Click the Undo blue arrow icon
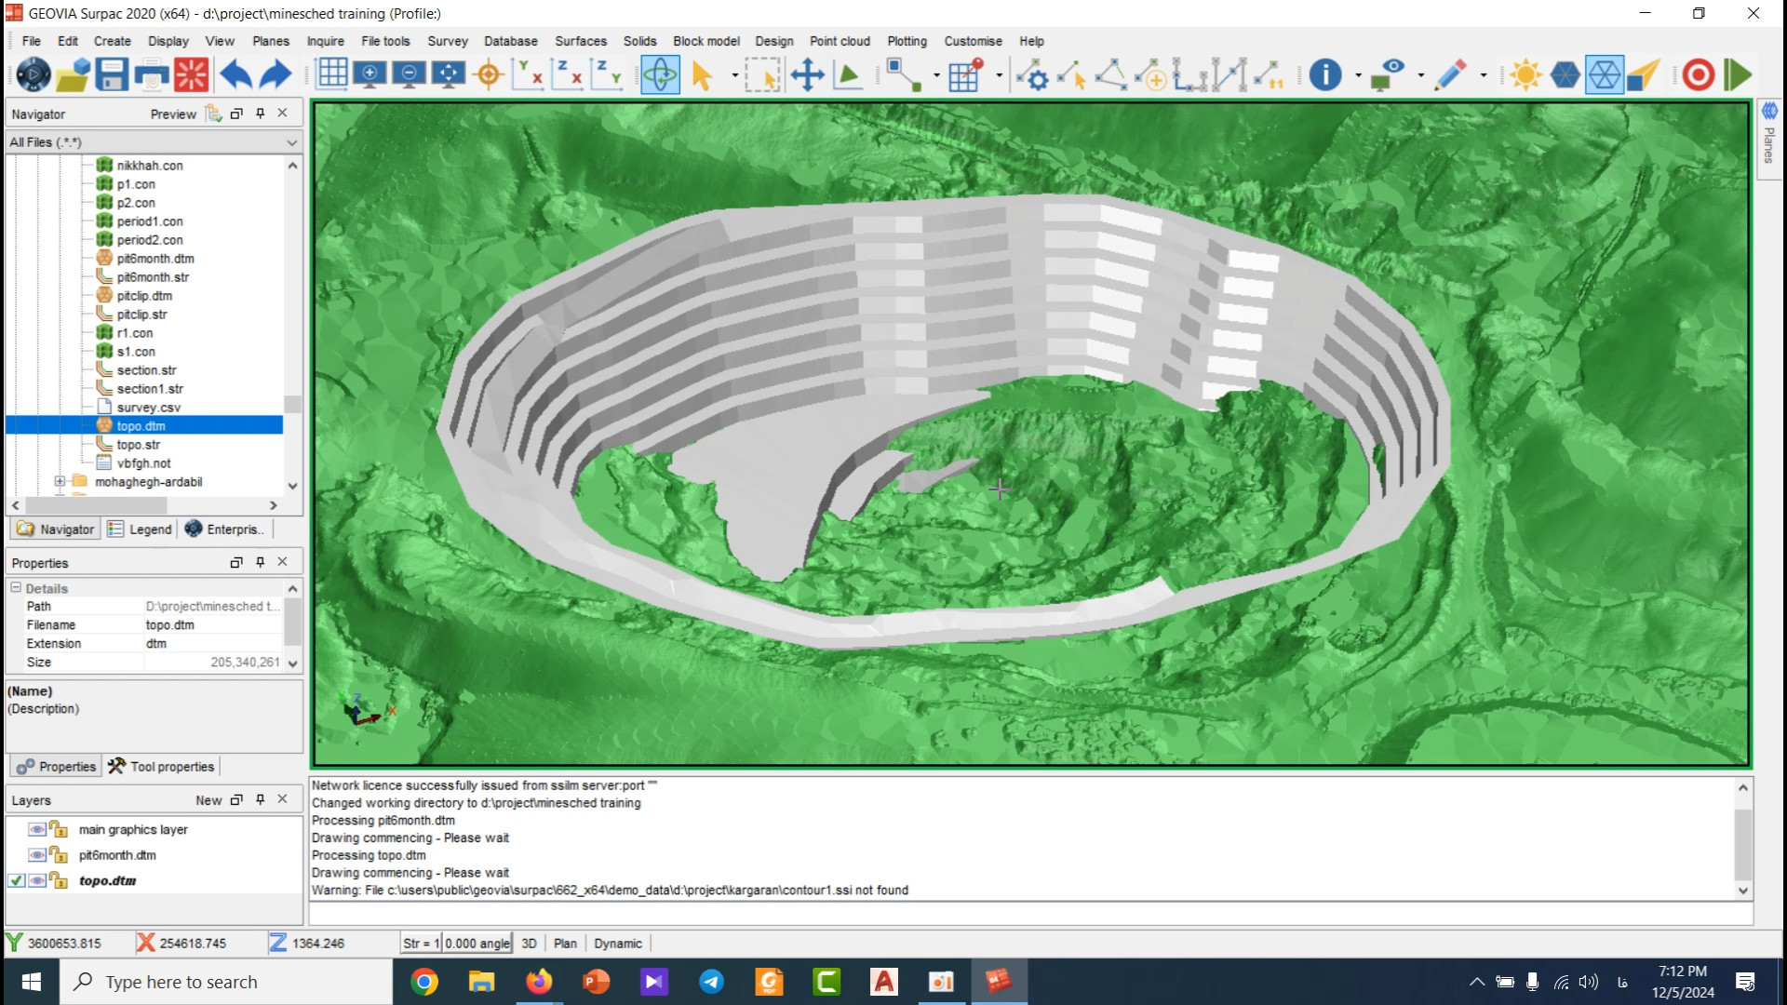Screen dimensions: 1787x1005 tap(235, 74)
